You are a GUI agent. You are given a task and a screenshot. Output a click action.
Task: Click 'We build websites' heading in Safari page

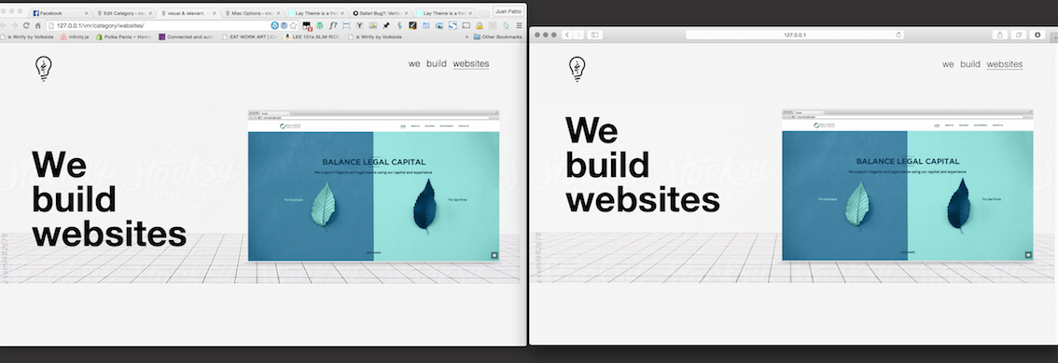[642, 165]
